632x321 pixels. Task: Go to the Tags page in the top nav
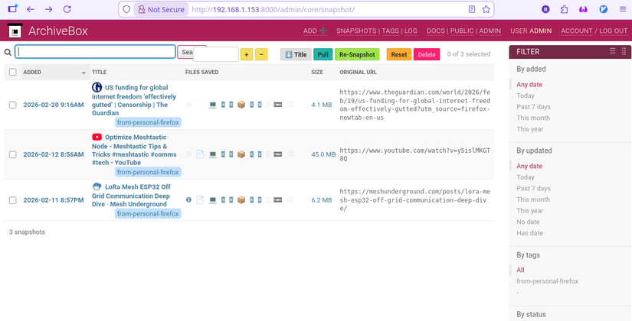coord(390,31)
